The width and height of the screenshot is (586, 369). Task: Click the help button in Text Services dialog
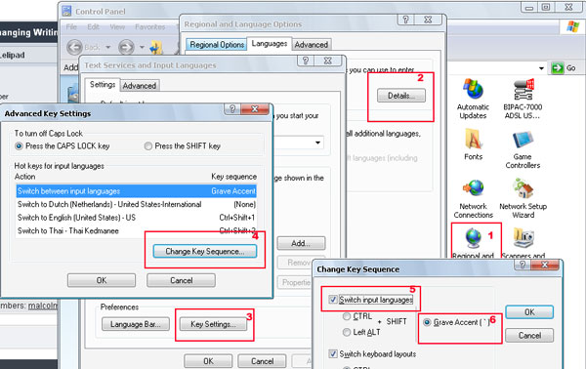pyautogui.click(x=306, y=61)
